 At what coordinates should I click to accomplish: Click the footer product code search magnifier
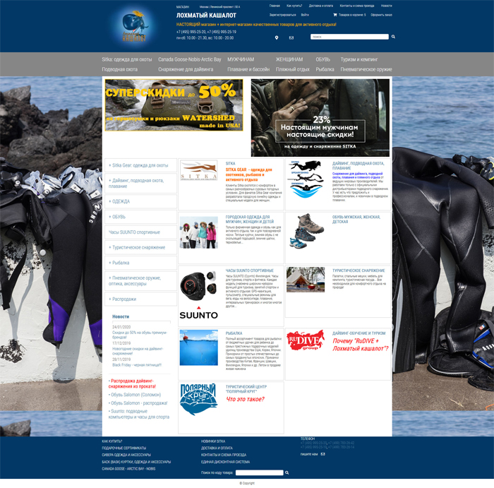pyautogui.click(x=287, y=472)
